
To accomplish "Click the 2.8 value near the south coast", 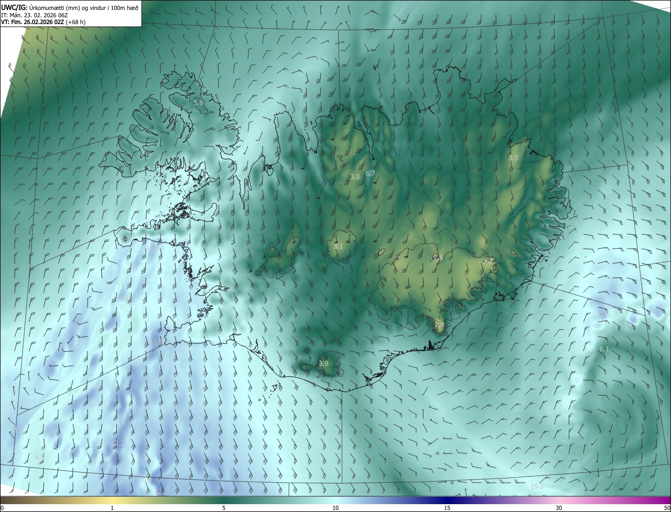I will (439, 325).
